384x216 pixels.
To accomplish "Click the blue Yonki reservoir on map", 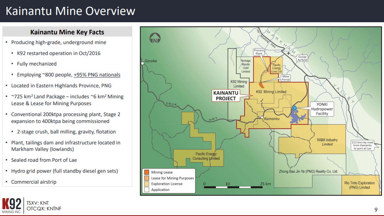I will (x=298, y=117).
